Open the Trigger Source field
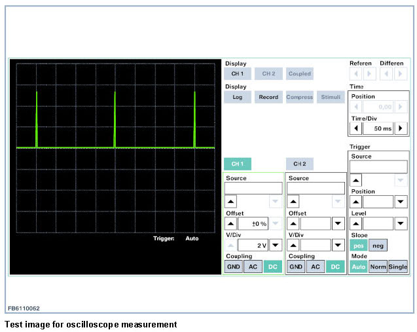417x332 pixels. 378,166
